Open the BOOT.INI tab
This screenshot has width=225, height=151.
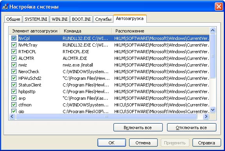[x=81, y=19]
